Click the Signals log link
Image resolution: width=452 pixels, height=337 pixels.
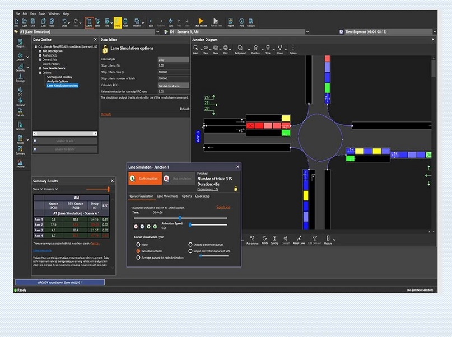pyautogui.click(x=223, y=207)
